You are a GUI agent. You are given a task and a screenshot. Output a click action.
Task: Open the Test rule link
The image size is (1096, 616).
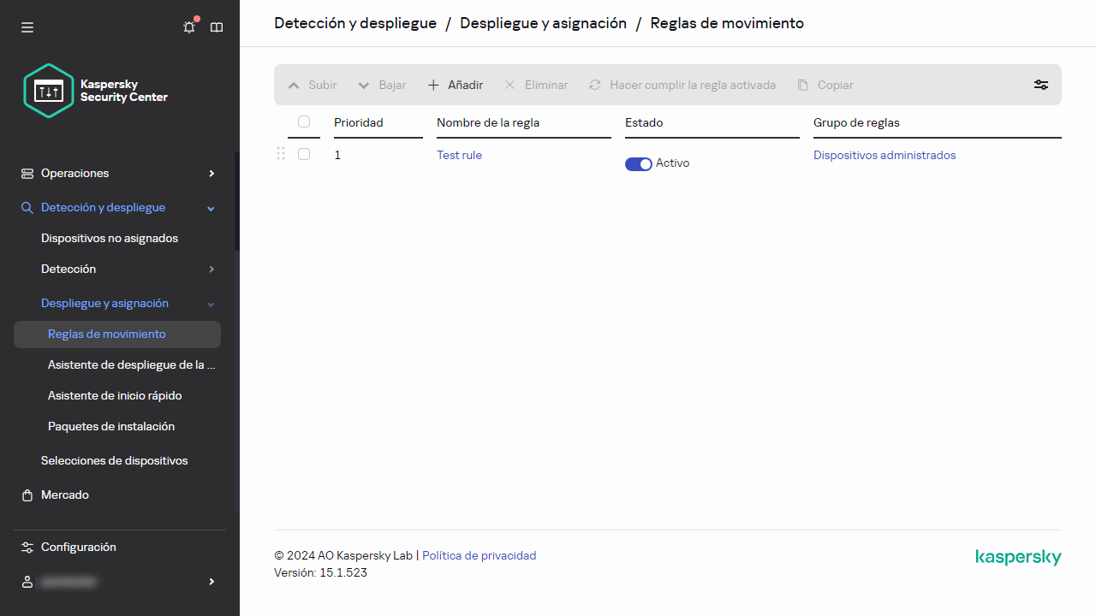click(x=460, y=155)
